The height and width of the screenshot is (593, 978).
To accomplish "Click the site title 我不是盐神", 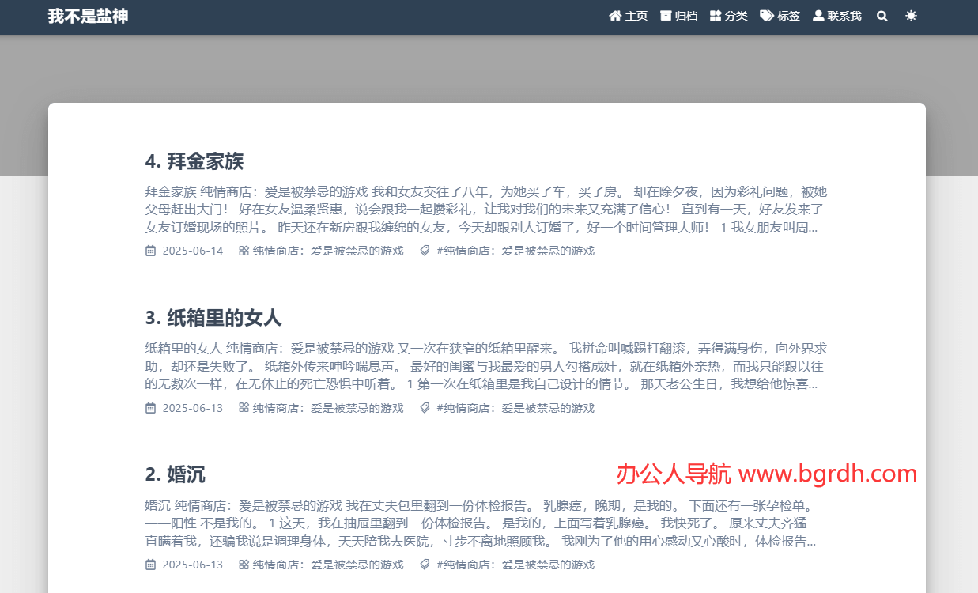I will [89, 15].
